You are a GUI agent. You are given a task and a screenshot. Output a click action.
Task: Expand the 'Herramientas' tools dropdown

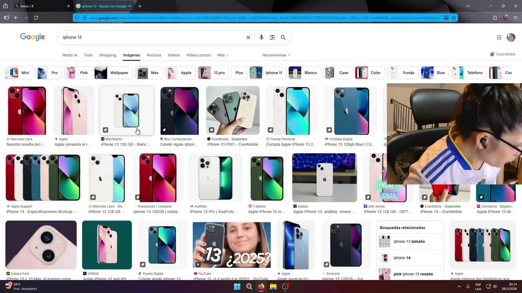click(x=276, y=55)
